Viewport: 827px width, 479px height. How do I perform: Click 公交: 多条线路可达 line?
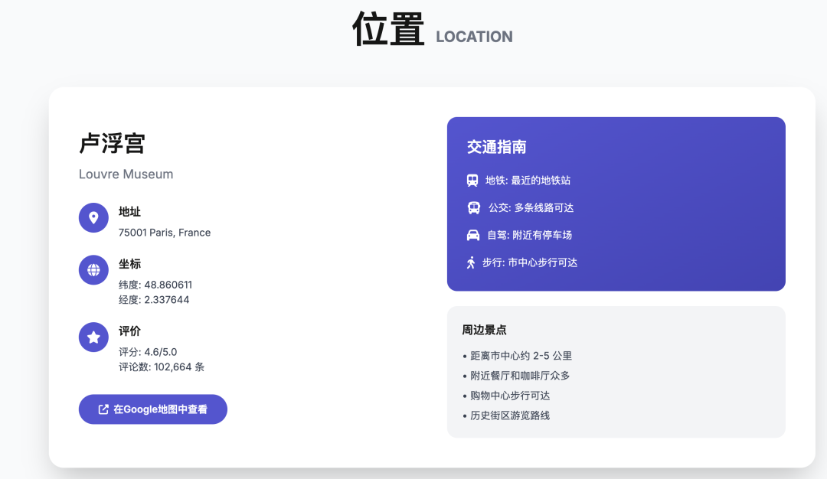click(531, 207)
